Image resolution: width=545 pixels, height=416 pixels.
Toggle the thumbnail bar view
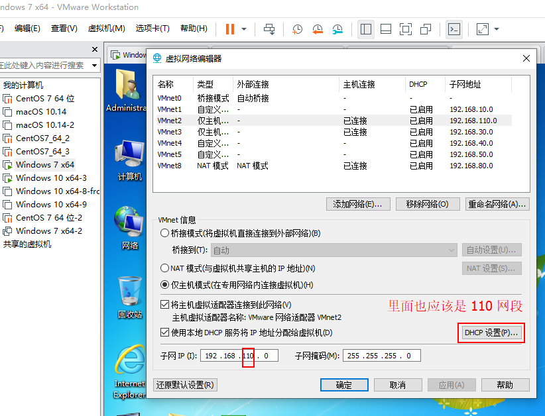click(x=386, y=29)
